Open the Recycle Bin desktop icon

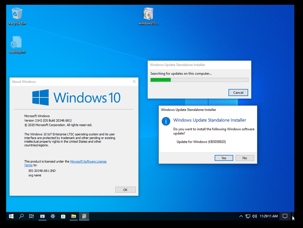pyautogui.click(x=17, y=17)
